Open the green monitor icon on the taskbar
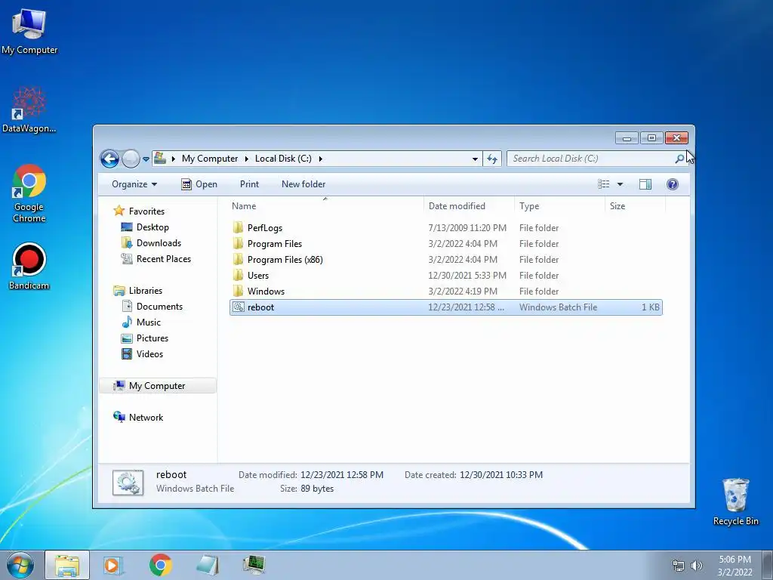Image resolution: width=773 pixels, height=580 pixels. pyautogui.click(x=254, y=565)
